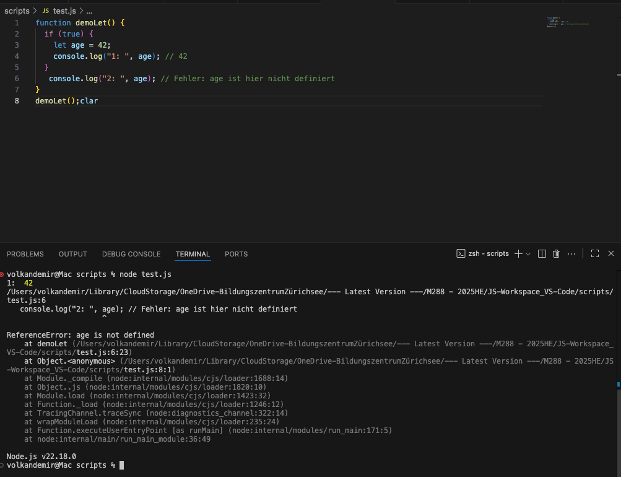This screenshot has height=477, width=621.
Task: Click line number 6 in the gutter
Action: (x=17, y=79)
